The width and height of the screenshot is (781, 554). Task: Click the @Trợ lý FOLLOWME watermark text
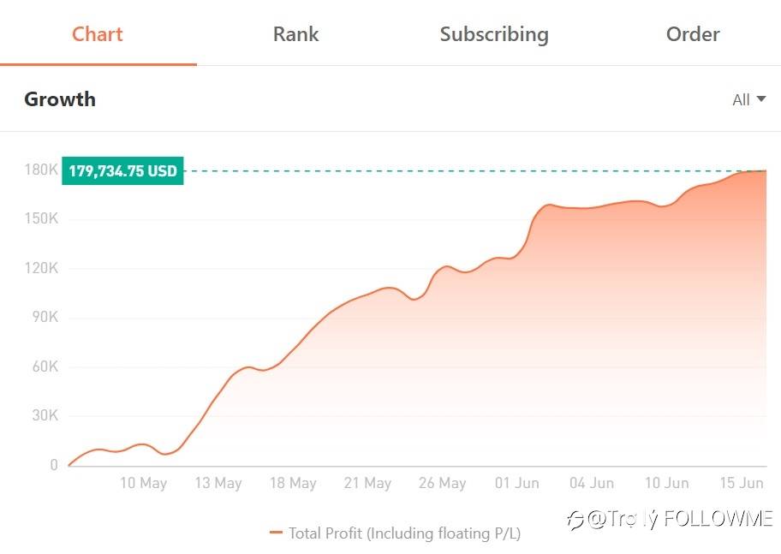[681, 519]
